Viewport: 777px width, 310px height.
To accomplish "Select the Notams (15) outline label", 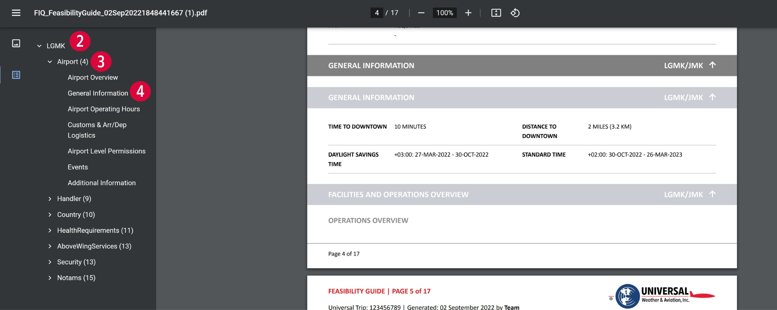I will coord(76,278).
